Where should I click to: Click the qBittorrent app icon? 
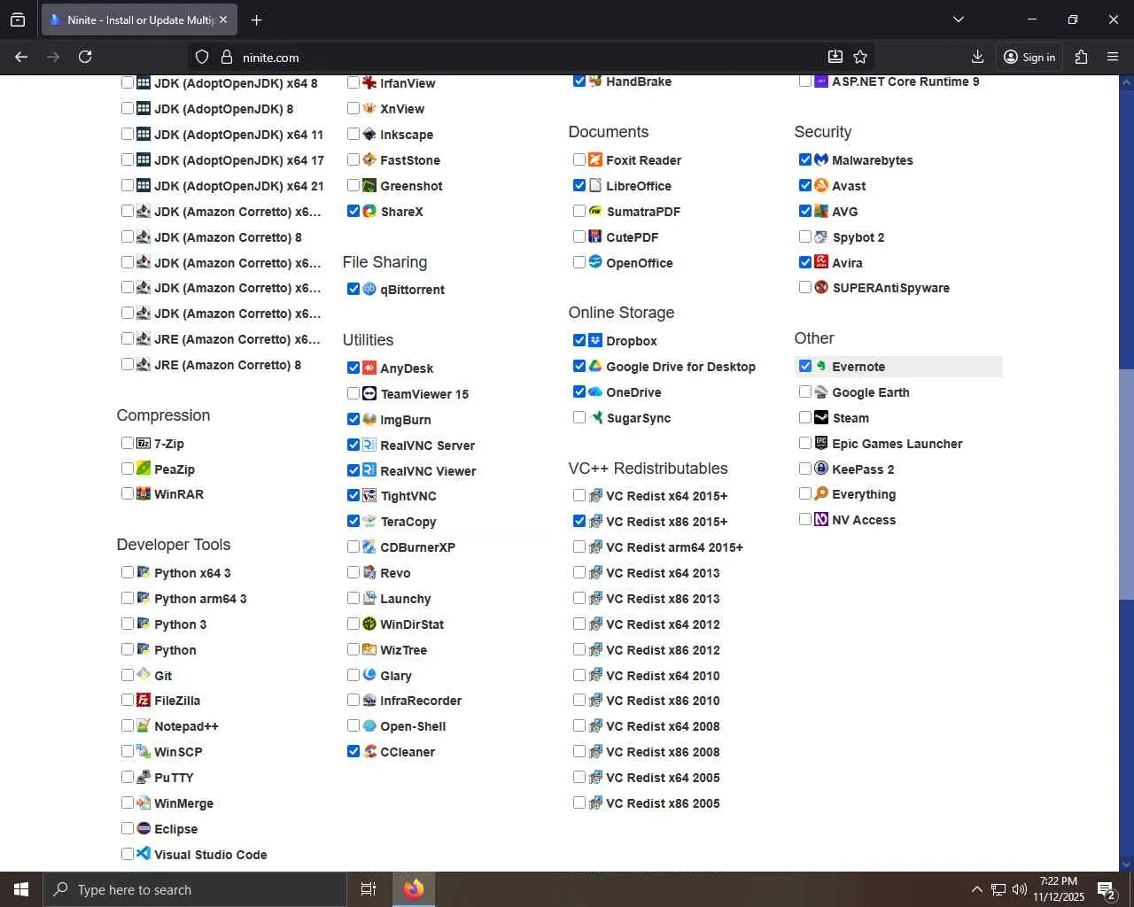tap(369, 289)
